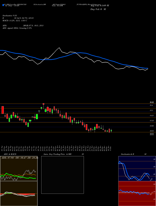Click the ADX +DY -DY values header
Screen dimensions: 156x206
pyautogui.click(x=20, y=158)
